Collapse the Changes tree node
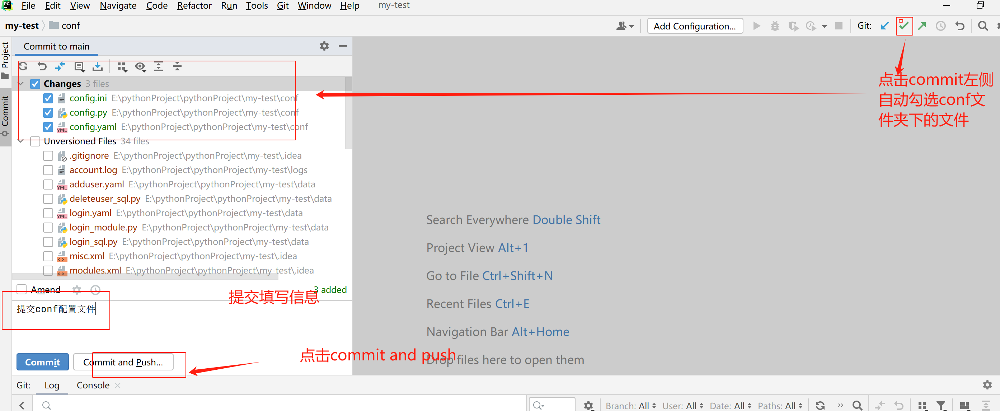 pos(21,84)
